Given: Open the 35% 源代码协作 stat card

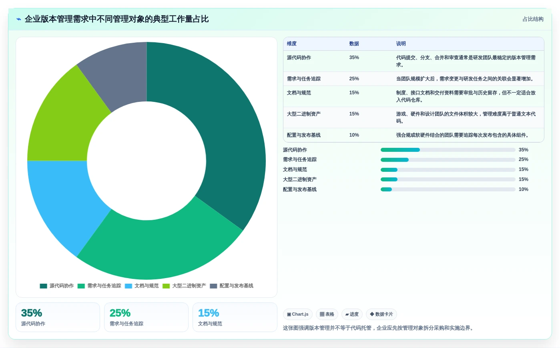Looking at the screenshot, I should [x=58, y=317].
